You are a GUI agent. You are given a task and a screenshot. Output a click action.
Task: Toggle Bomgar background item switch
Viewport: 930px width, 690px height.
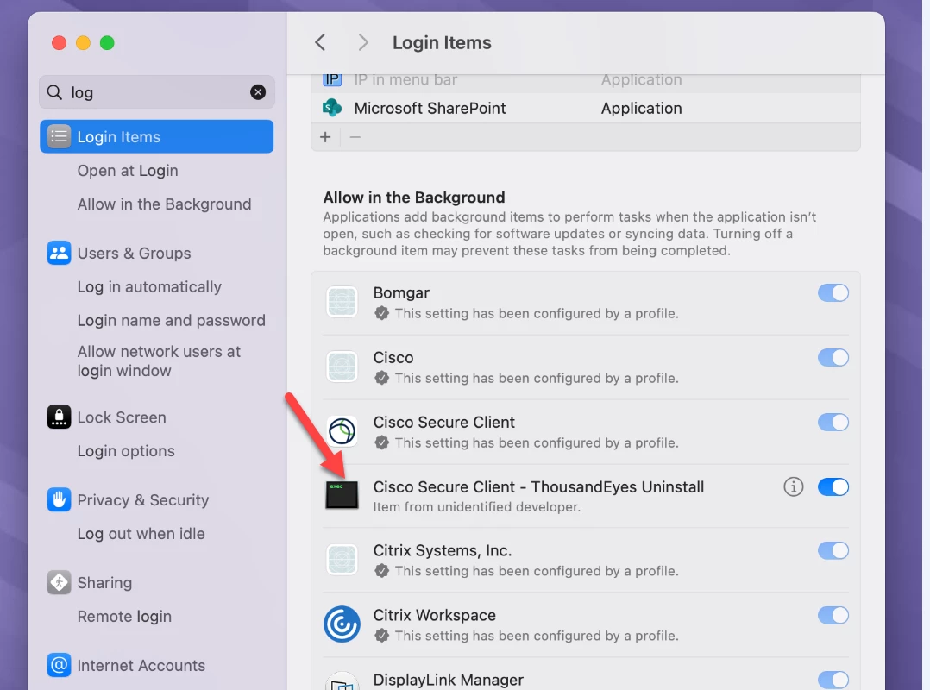click(x=833, y=293)
